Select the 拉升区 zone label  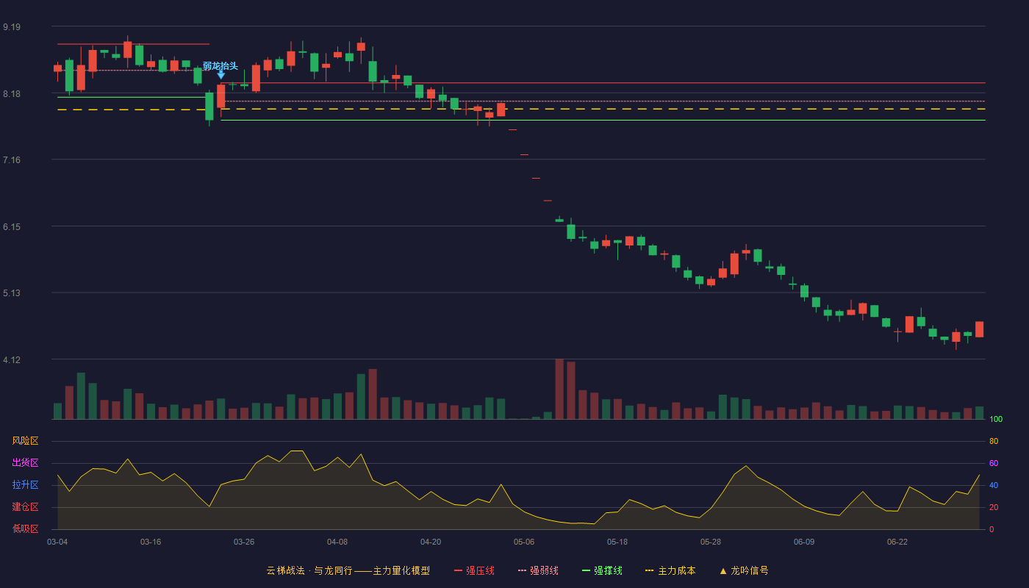pos(25,485)
